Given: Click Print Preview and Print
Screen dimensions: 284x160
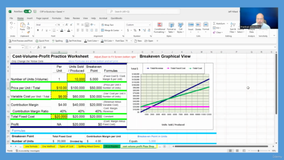Looking at the screenshot, I should point(21,41).
